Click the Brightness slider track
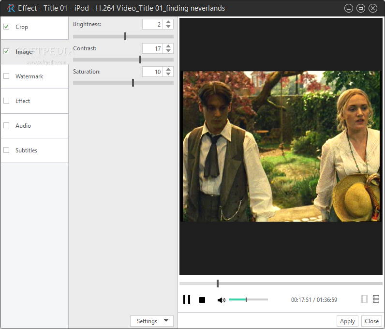 coord(123,36)
